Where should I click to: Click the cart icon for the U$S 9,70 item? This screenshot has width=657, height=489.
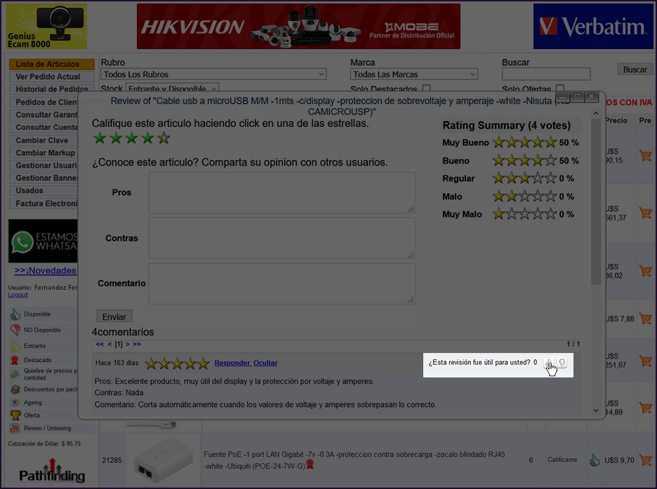coord(646,460)
